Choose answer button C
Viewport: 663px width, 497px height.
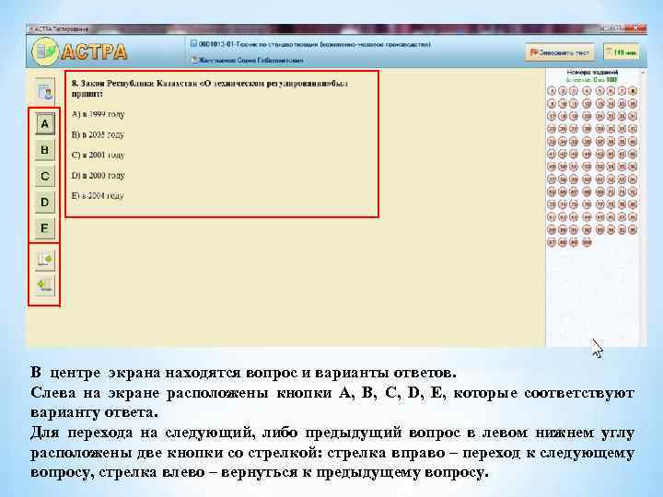[44, 176]
